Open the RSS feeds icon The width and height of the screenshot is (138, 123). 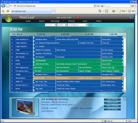(107, 11)
